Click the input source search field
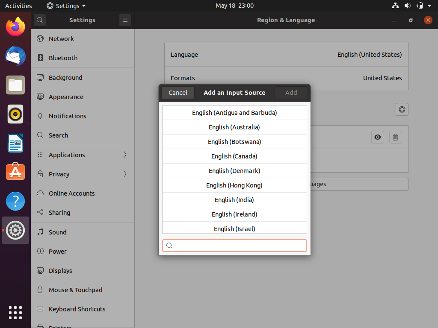 click(x=234, y=246)
